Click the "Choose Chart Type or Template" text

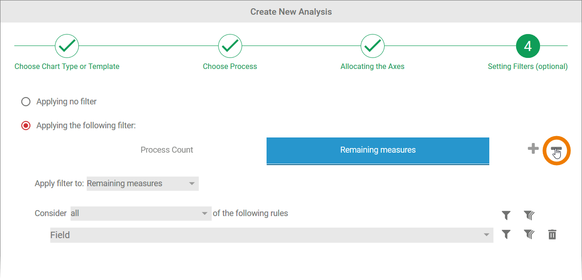click(x=67, y=66)
